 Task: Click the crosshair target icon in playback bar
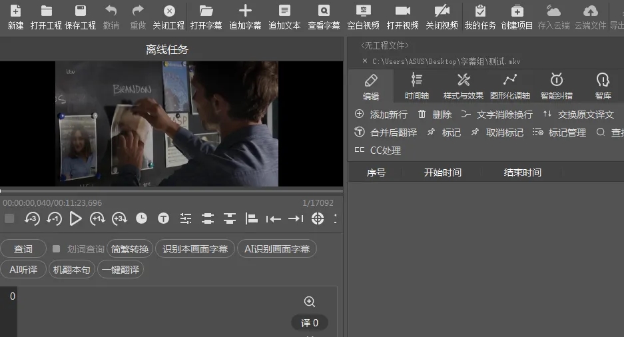(x=317, y=218)
